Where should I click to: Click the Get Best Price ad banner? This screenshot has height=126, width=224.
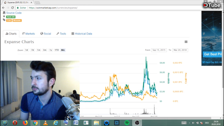[x=212, y=38]
